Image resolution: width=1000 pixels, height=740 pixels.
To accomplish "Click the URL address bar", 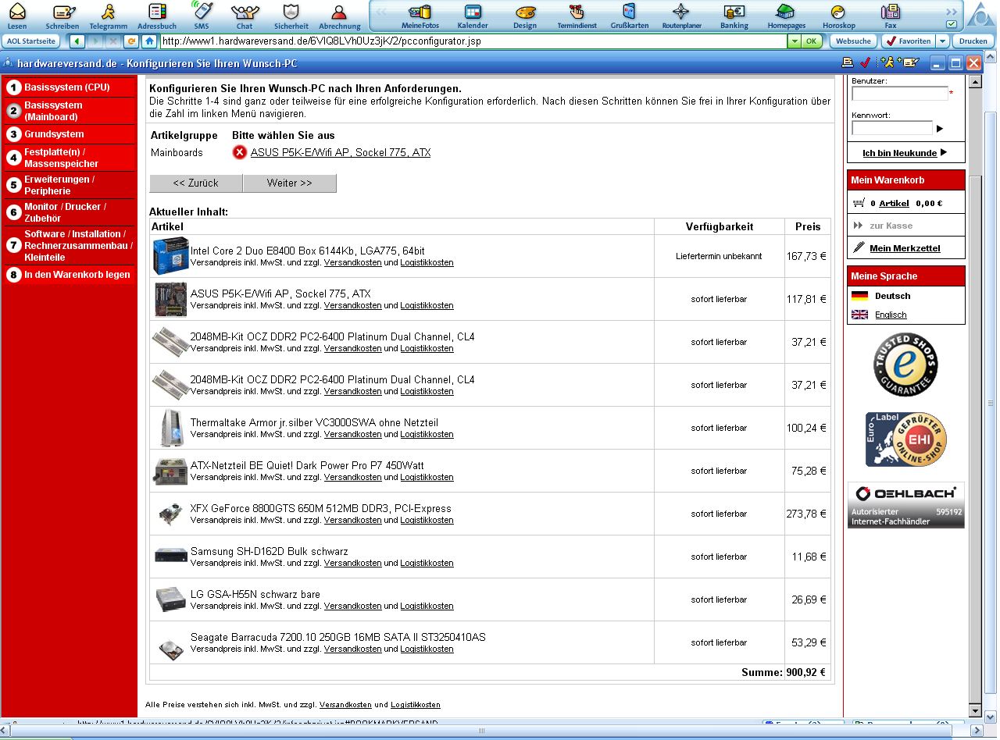I will [x=473, y=41].
